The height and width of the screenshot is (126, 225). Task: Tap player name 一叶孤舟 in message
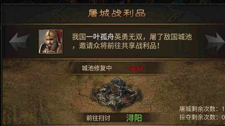pos(100,37)
